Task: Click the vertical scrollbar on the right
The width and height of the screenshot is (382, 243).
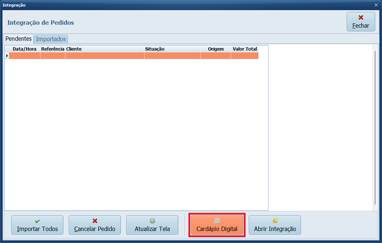Action: [x=375, y=127]
